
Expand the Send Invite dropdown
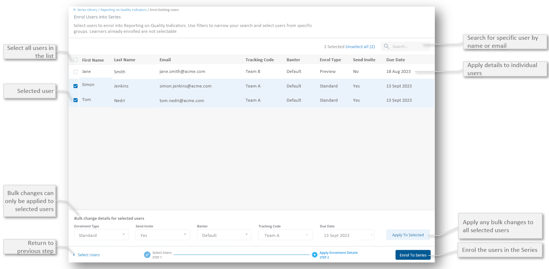[163, 235]
